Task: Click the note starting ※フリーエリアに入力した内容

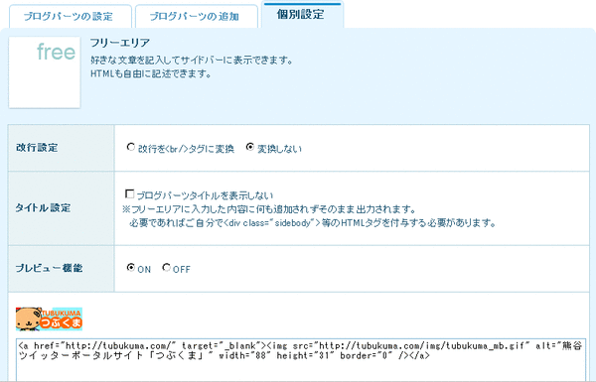Action: [269, 209]
